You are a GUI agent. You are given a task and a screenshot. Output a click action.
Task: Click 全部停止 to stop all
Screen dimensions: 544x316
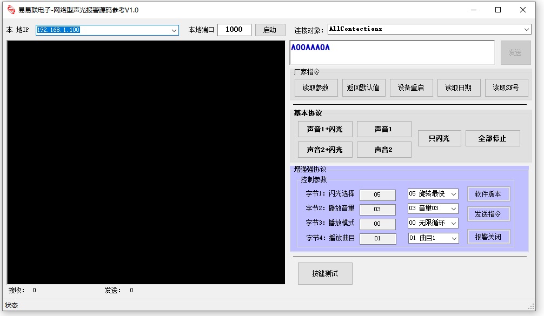click(492, 138)
